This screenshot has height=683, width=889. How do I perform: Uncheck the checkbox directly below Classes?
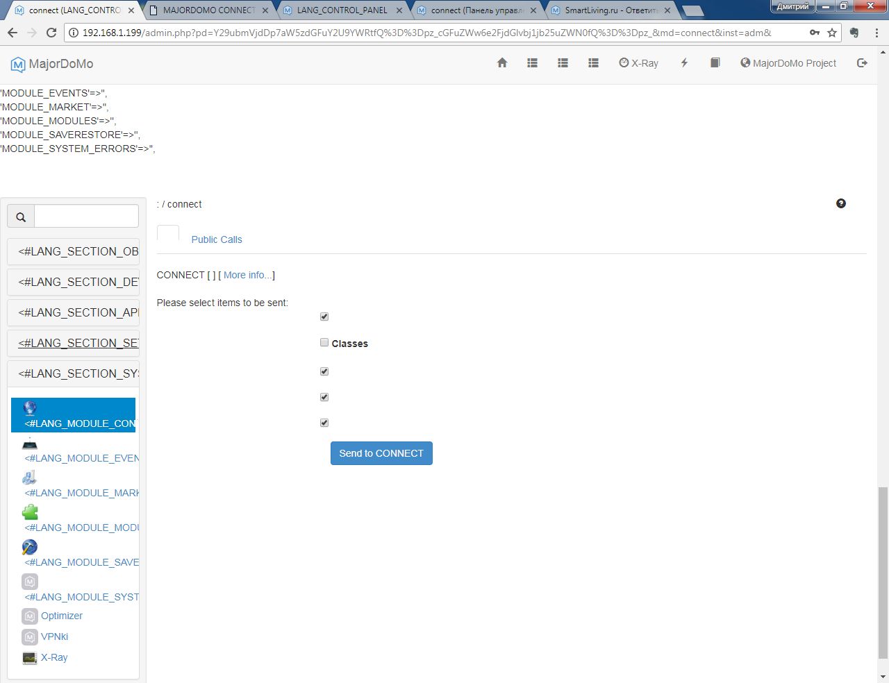(x=324, y=371)
